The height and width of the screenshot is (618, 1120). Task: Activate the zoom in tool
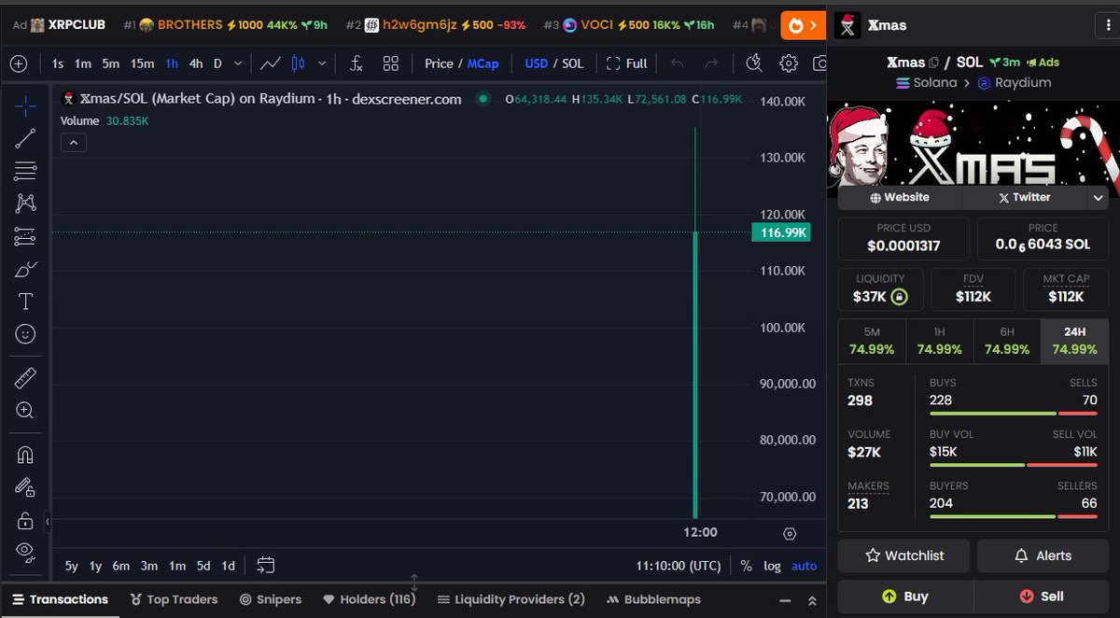pos(25,410)
